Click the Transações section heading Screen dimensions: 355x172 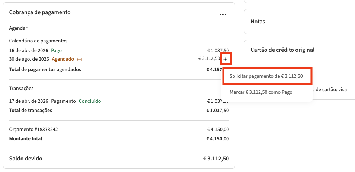click(x=22, y=89)
